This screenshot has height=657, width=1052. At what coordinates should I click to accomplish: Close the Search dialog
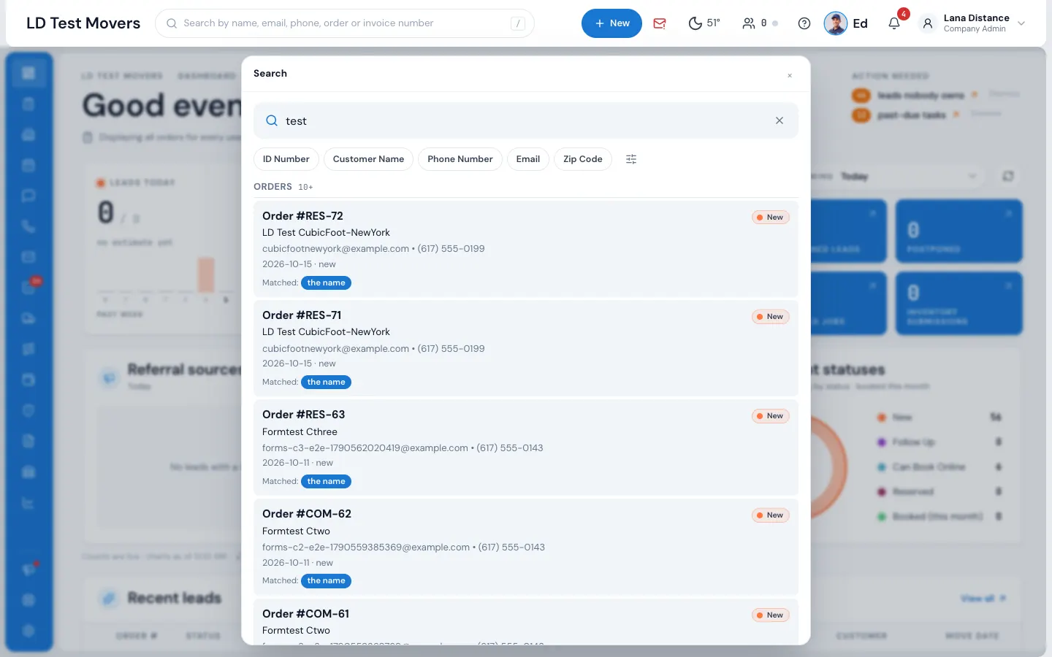click(x=790, y=75)
